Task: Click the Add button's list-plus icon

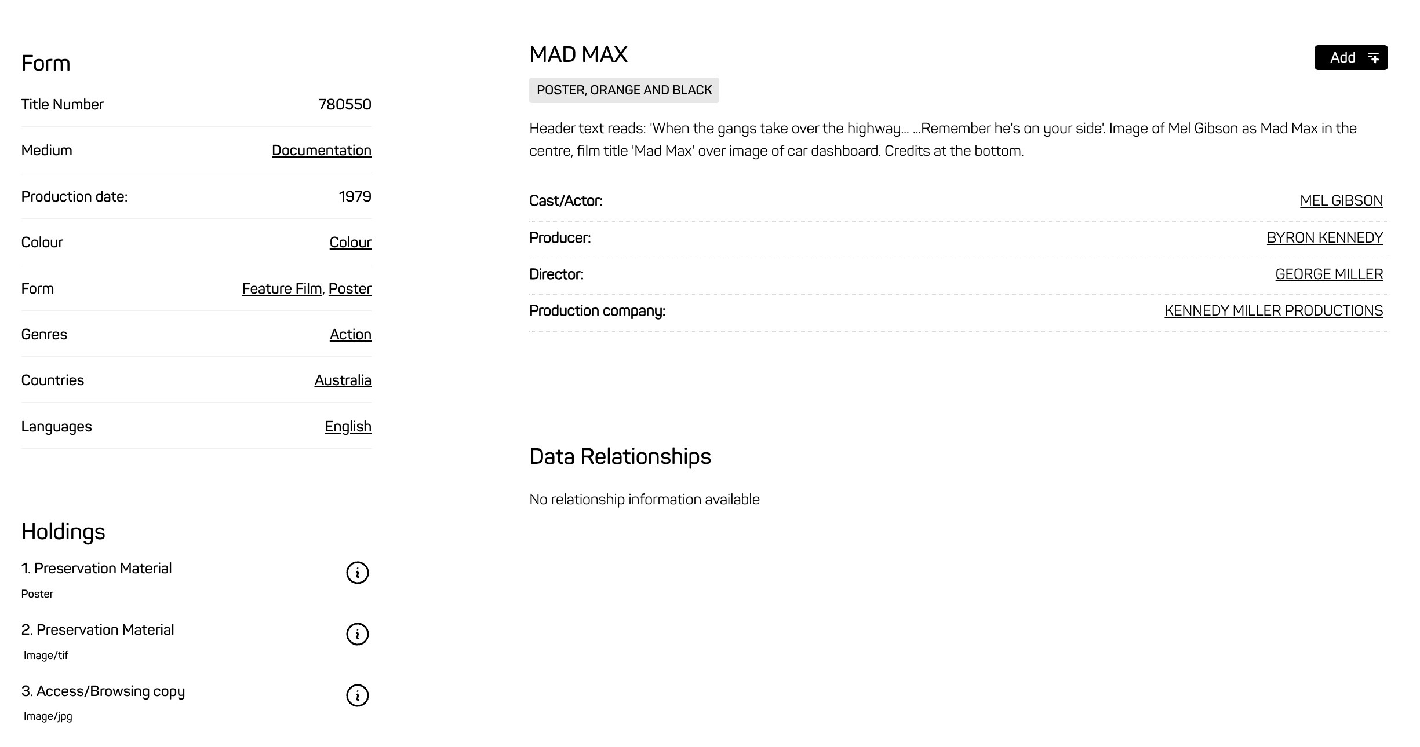Action: pos(1373,58)
